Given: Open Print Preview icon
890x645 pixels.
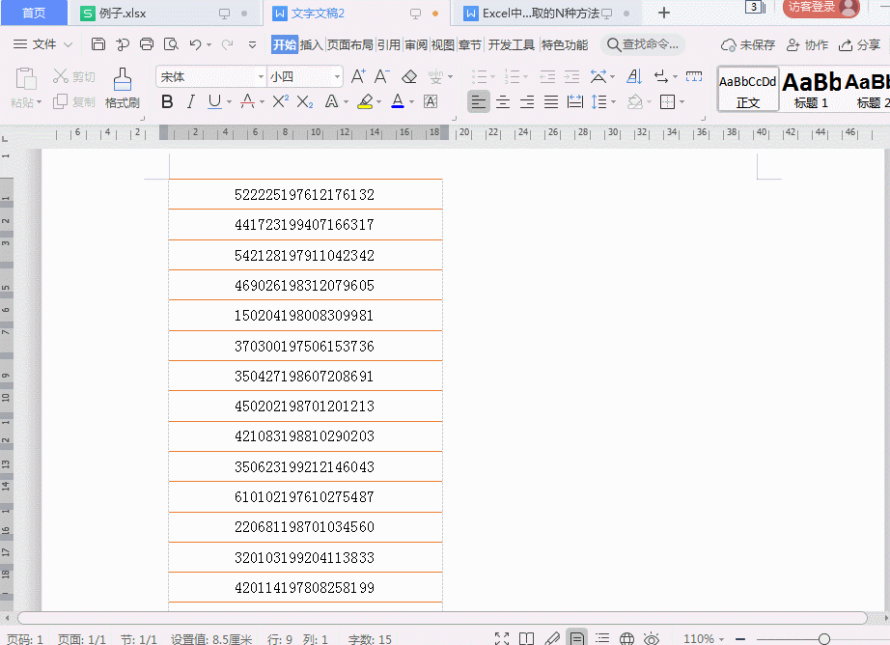Looking at the screenshot, I should (x=171, y=44).
